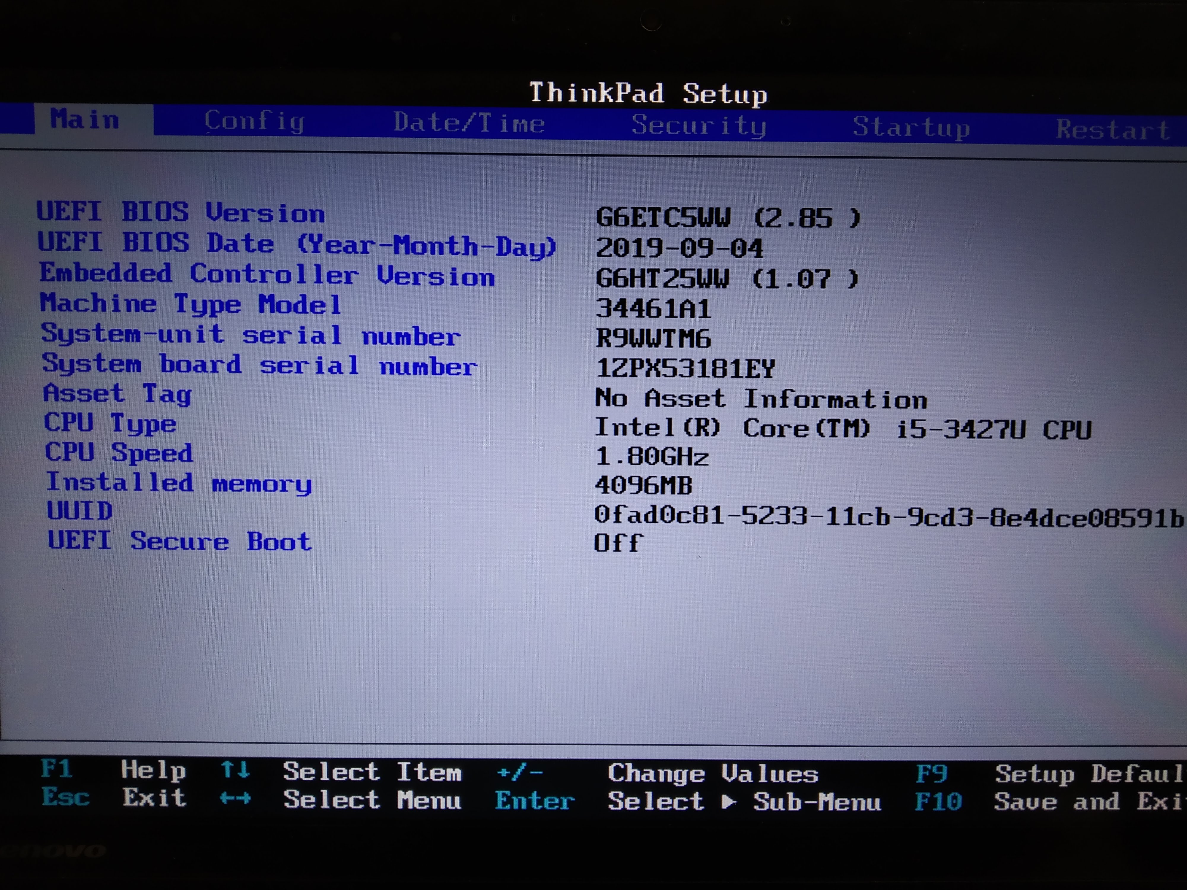
Task: Select the CPU Type label
Action: 110,424
